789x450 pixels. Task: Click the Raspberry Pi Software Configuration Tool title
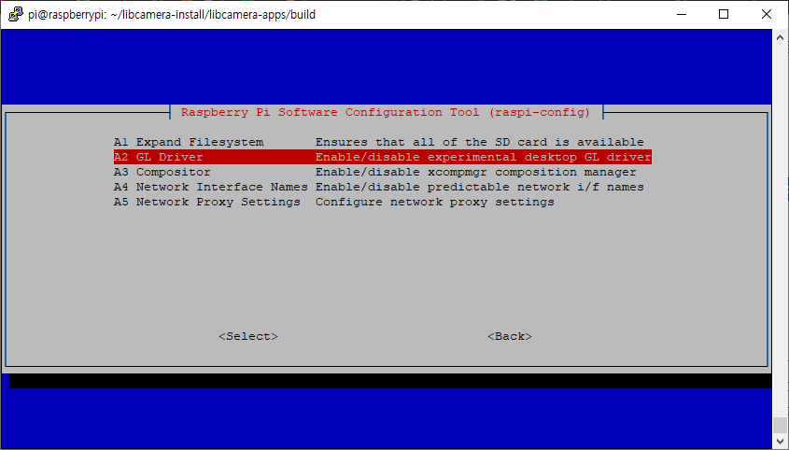click(x=386, y=112)
